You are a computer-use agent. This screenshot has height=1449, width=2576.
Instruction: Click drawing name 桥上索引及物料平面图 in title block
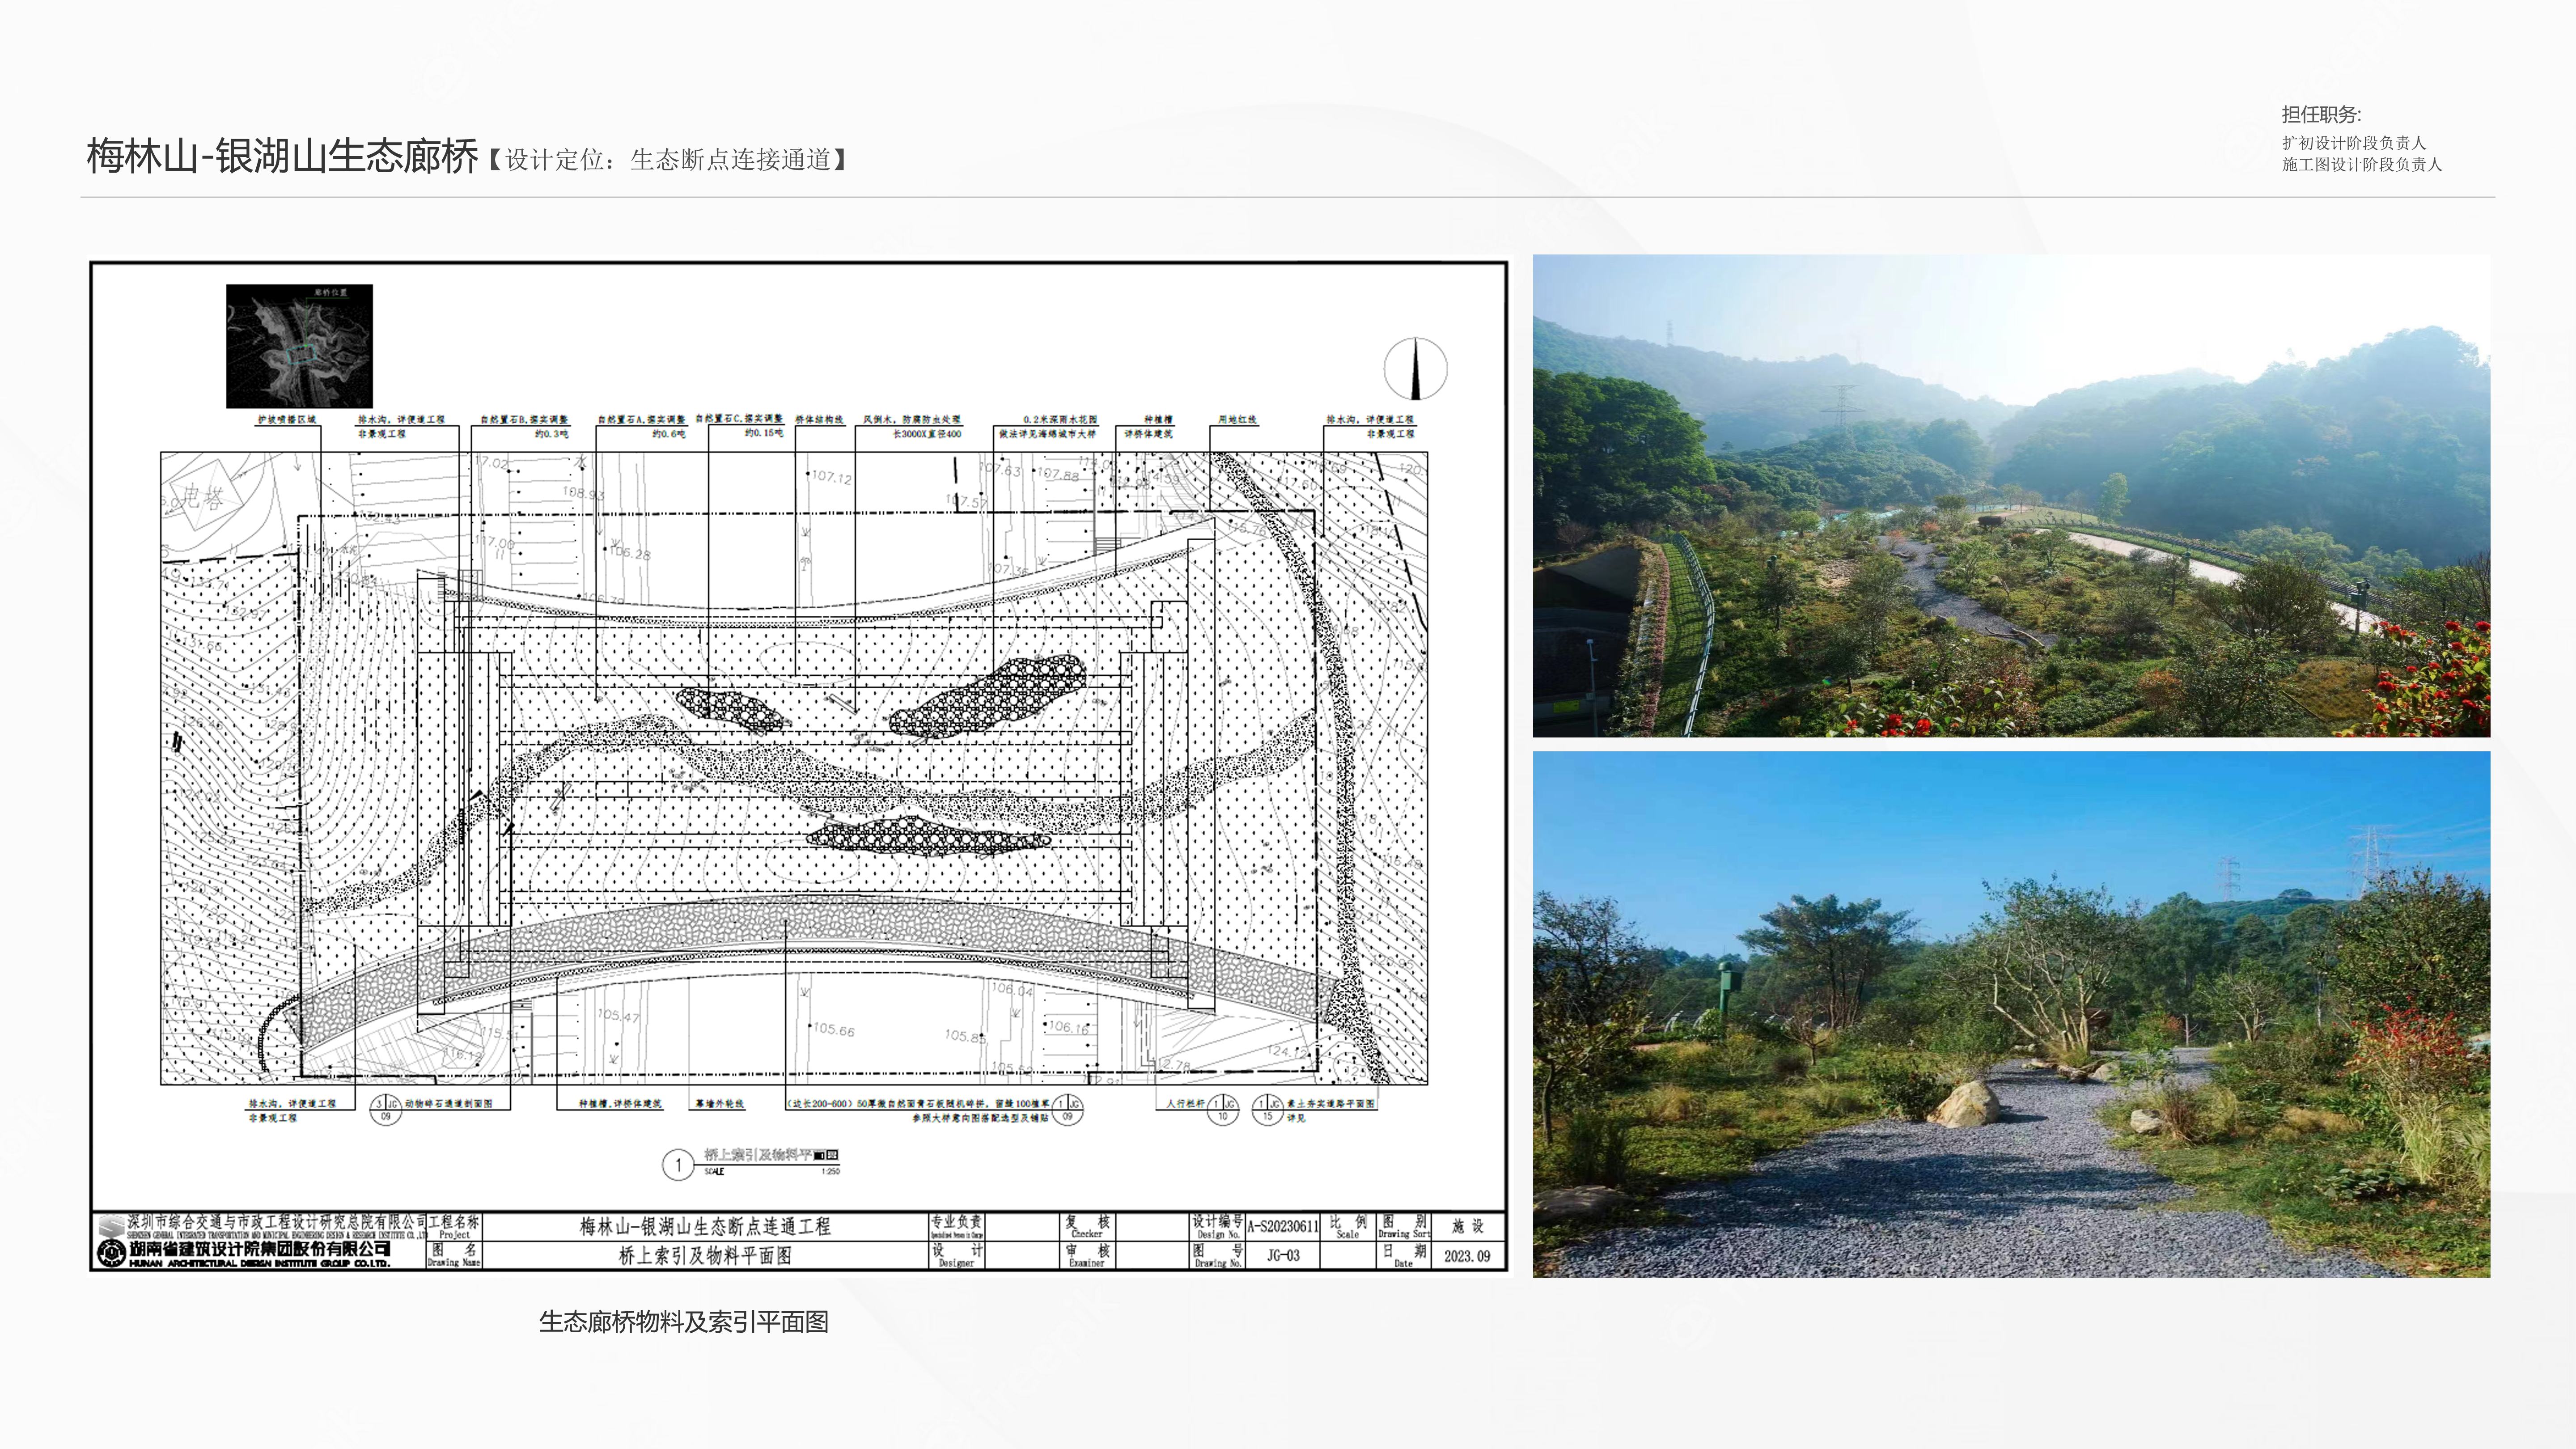(x=705, y=1256)
